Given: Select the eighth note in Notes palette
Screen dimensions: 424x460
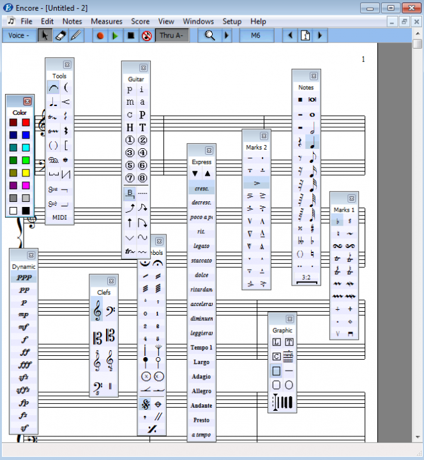Looking at the screenshot, I should coord(312,158).
